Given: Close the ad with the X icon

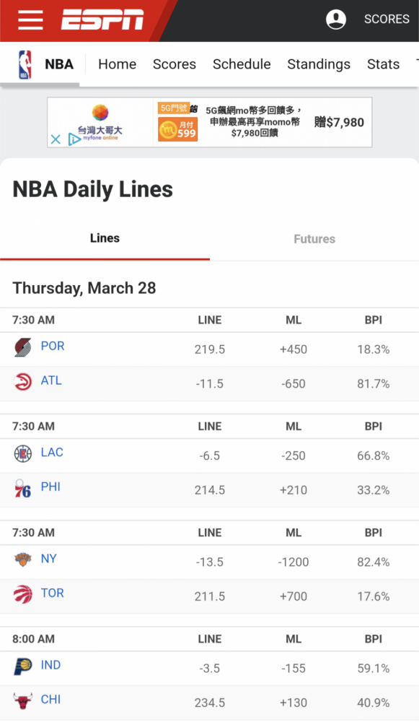Looking at the screenshot, I should pyautogui.click(x=56, y=139).
